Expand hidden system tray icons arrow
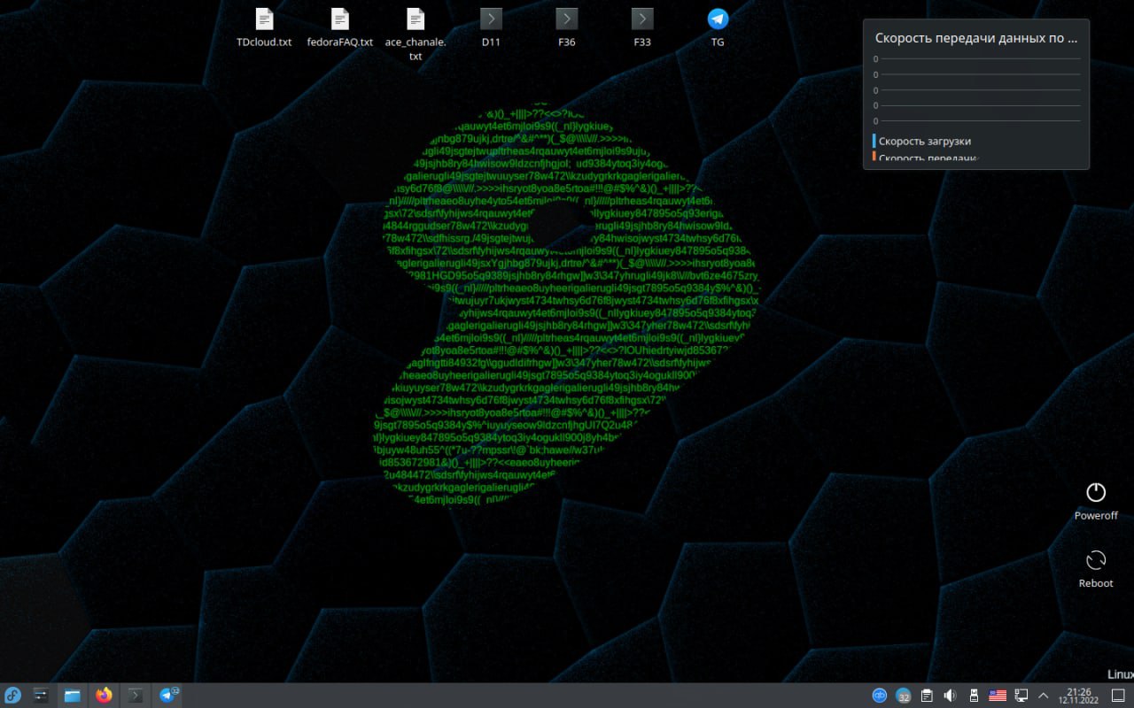1134x708 pixels. pyautogui.click(x=1044, y=696)
